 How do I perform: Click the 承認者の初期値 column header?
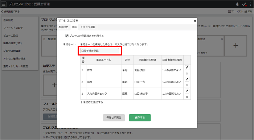pyautogui.click(x=147, y=60)
